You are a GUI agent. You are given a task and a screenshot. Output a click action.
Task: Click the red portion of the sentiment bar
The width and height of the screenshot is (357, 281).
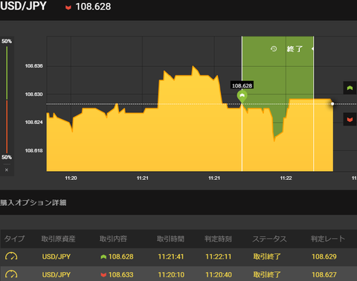pos(7,126)
